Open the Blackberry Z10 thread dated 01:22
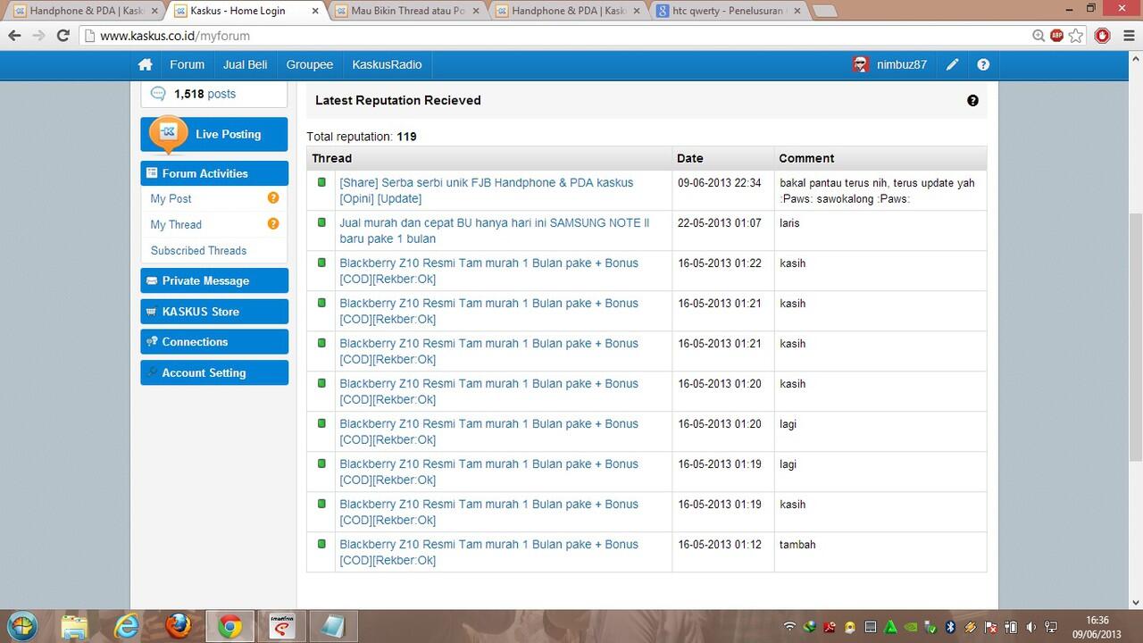This screenshot has height=643, width=1143. tap(488, 271)
